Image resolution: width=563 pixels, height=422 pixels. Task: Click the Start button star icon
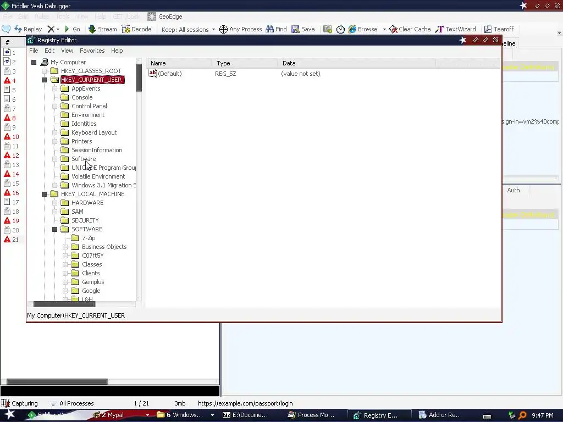coord(9,415)
